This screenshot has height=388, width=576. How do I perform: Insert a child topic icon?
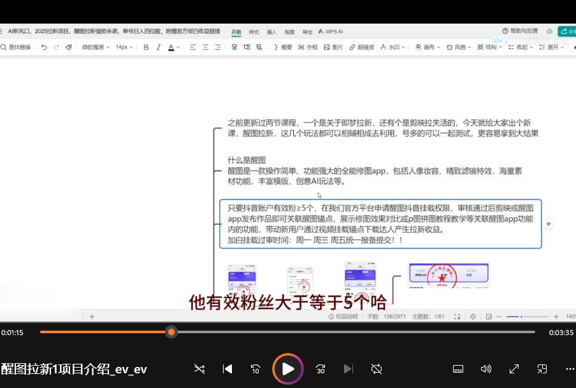(247, 47)
